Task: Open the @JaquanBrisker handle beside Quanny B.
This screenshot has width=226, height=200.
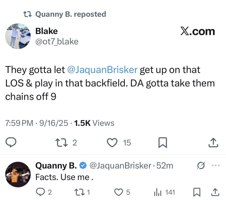Action: click(x=120, y=165)
